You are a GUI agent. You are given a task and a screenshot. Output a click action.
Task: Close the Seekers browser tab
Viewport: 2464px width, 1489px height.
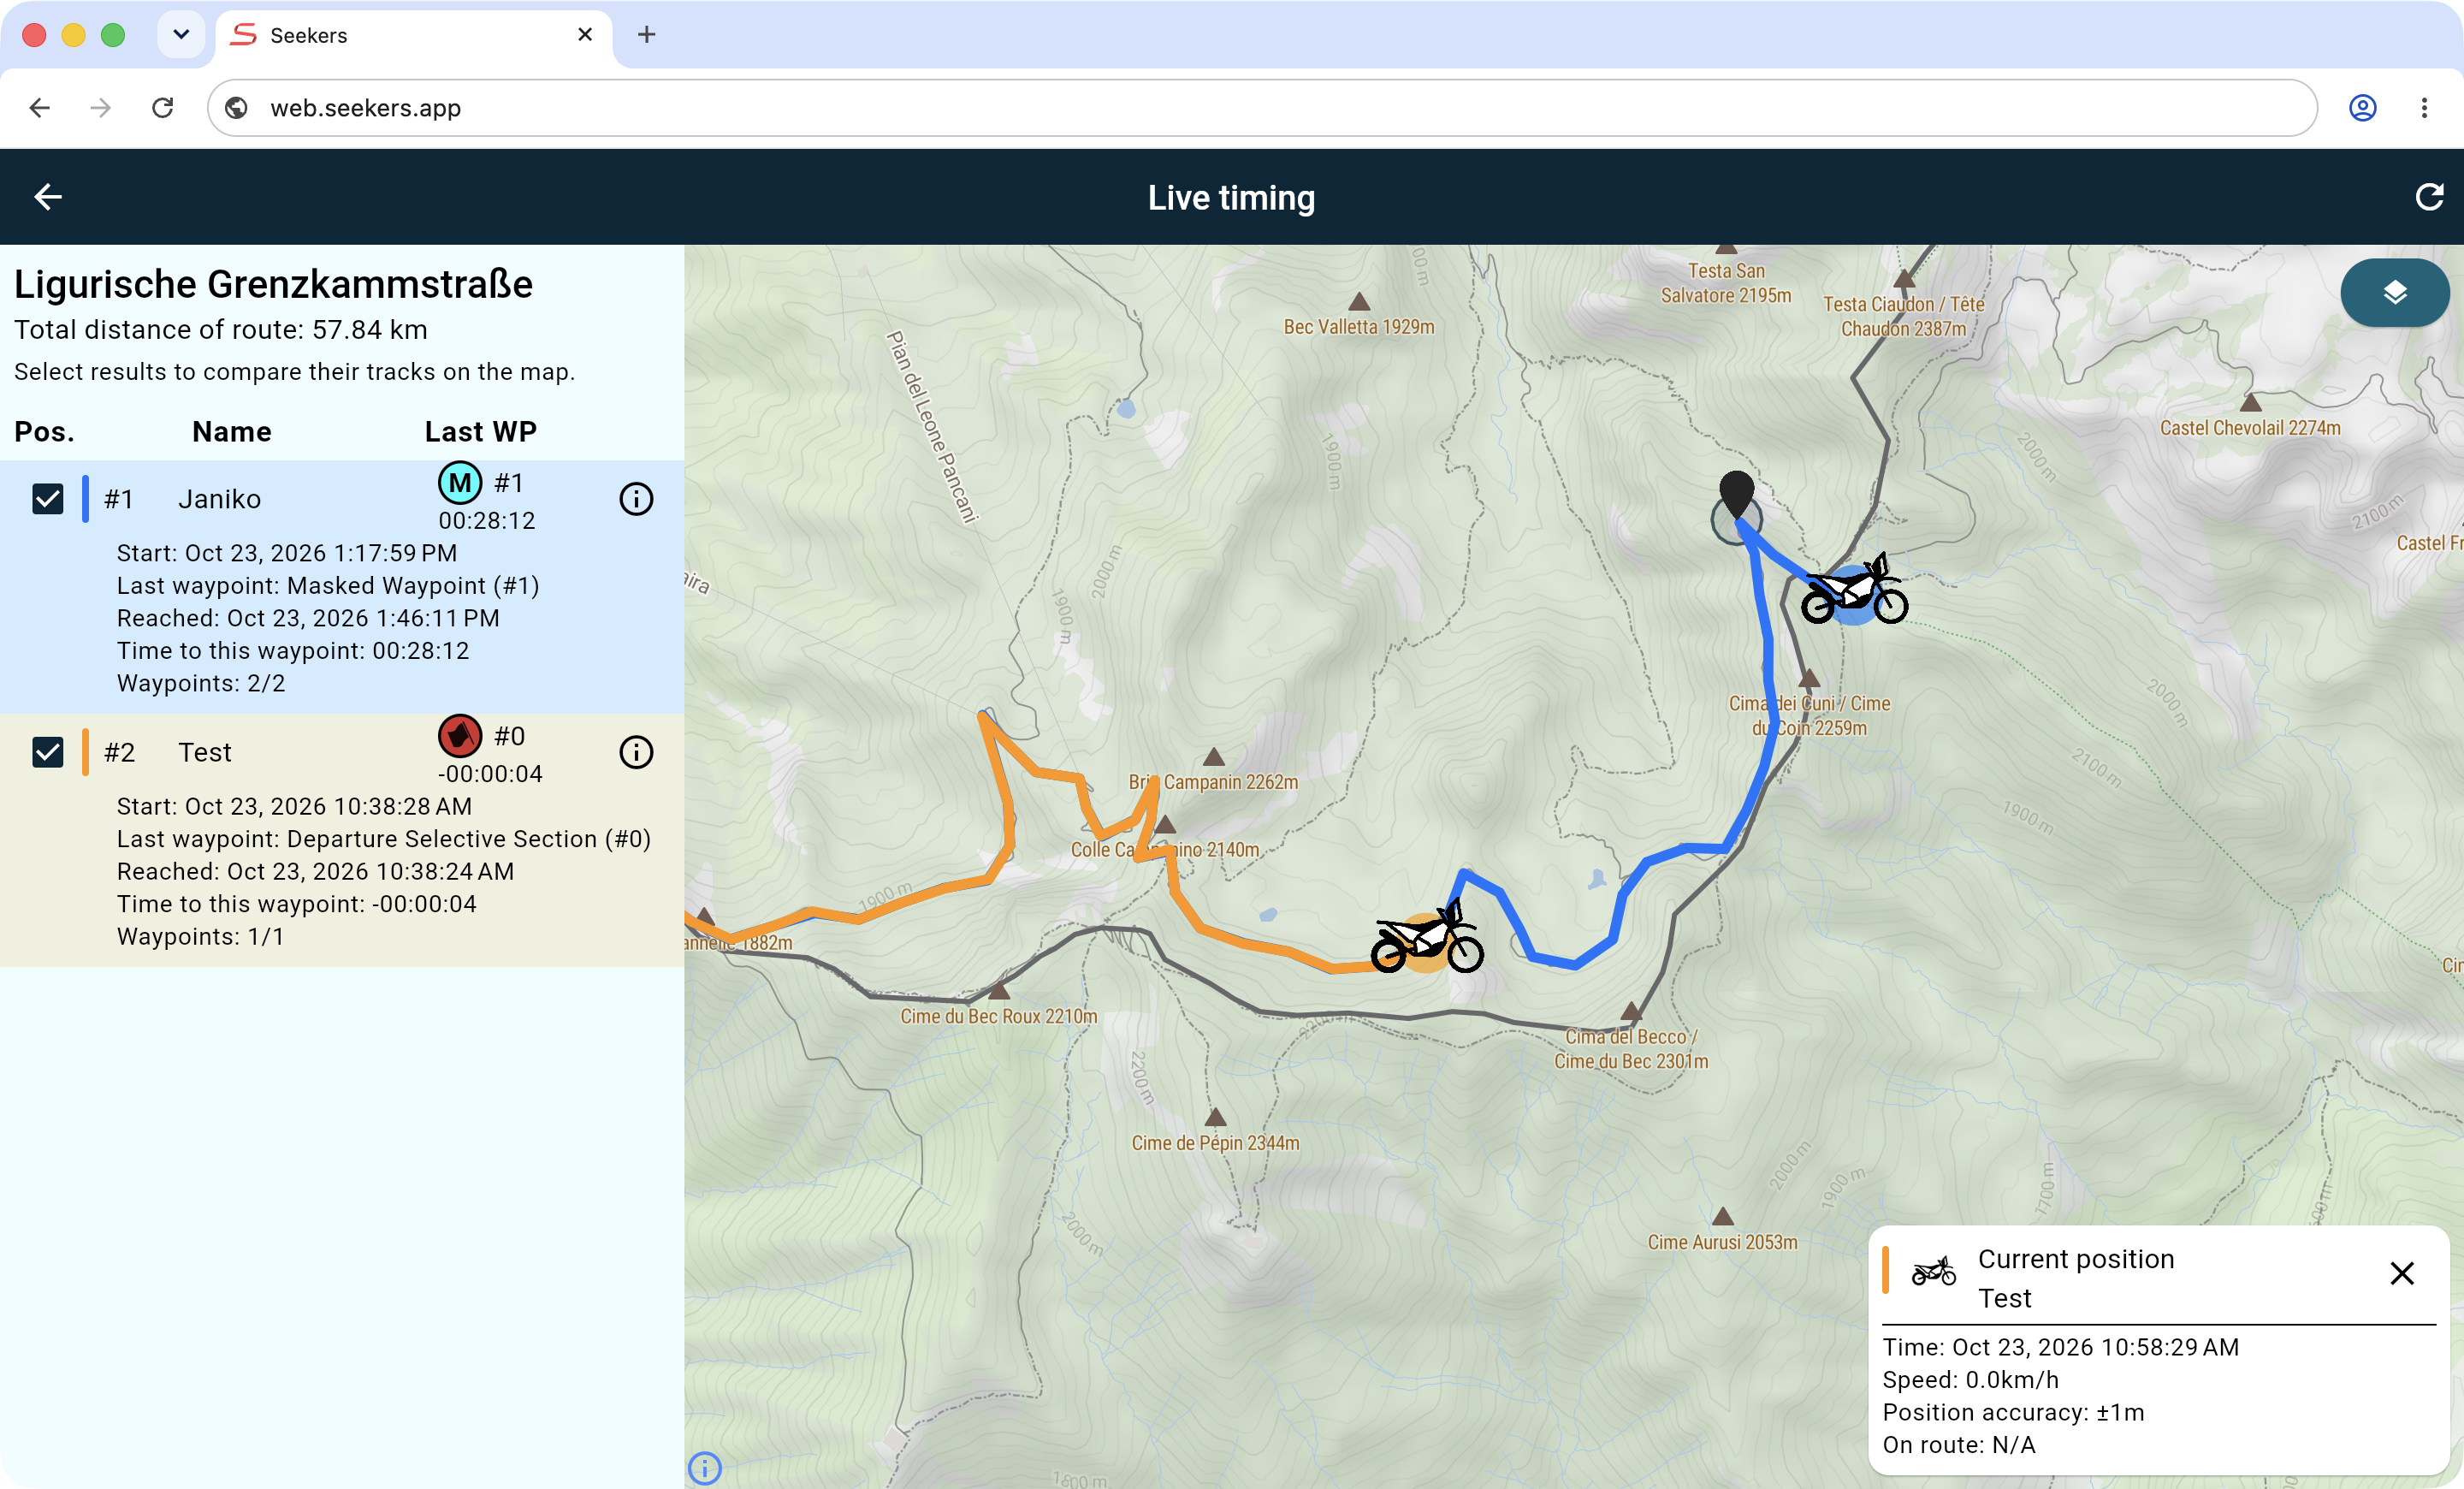click(x=585, y=35)
